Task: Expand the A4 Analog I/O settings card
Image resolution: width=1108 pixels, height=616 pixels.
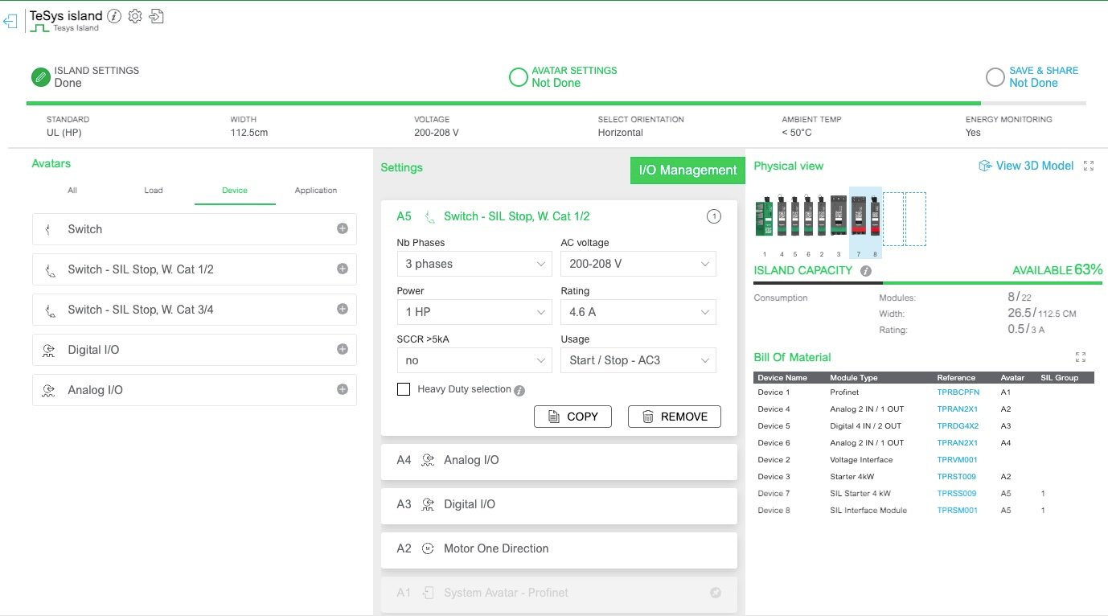Action: [x=559, y=462]
